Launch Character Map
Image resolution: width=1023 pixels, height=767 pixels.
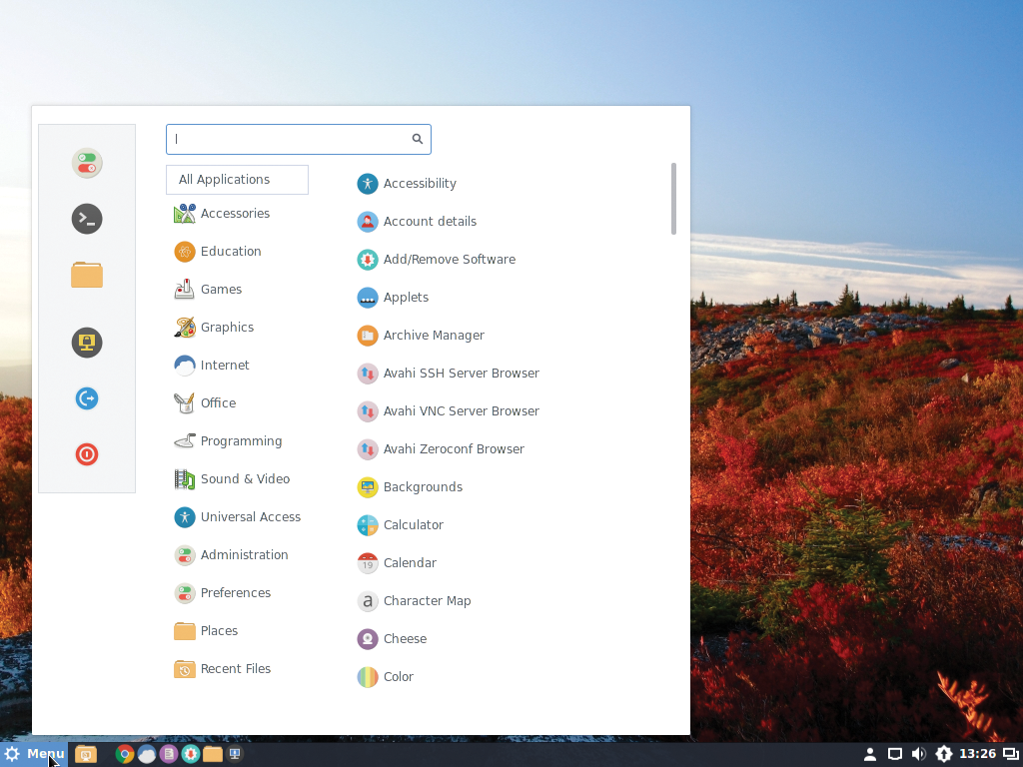click(x=428, y=600)
